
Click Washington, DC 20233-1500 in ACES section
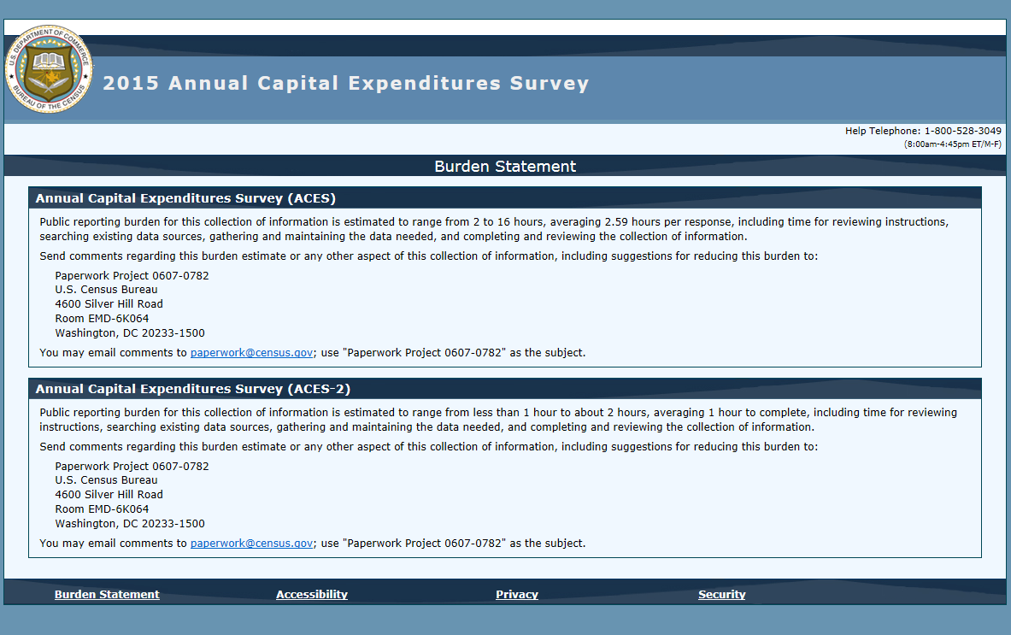[130, 333]
